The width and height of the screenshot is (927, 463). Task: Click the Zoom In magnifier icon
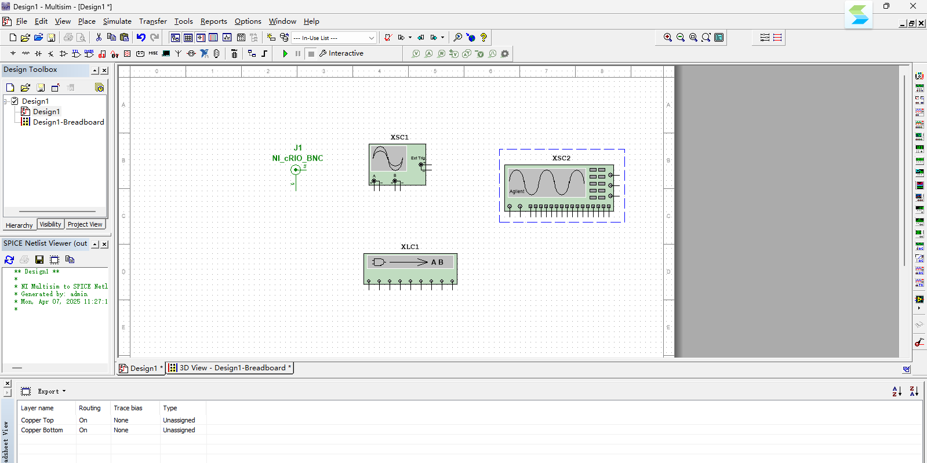click(668, 38)
